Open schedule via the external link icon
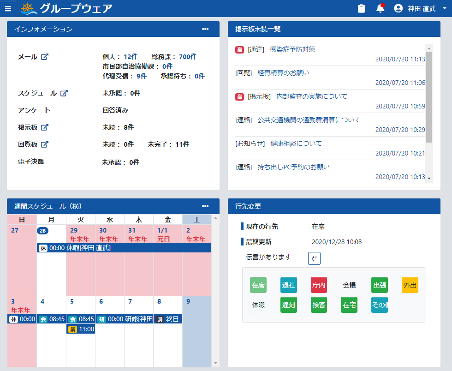The image size is (452, 371). 64,93
